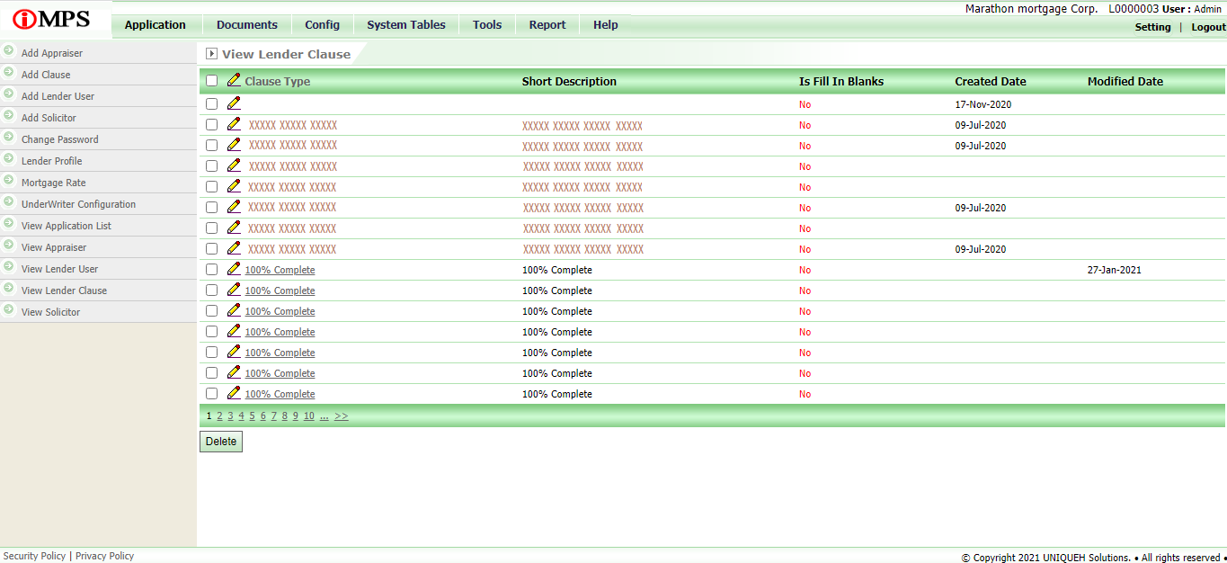Click the pencil icon in the table header

pyautogui.click(x=234, y=80)
